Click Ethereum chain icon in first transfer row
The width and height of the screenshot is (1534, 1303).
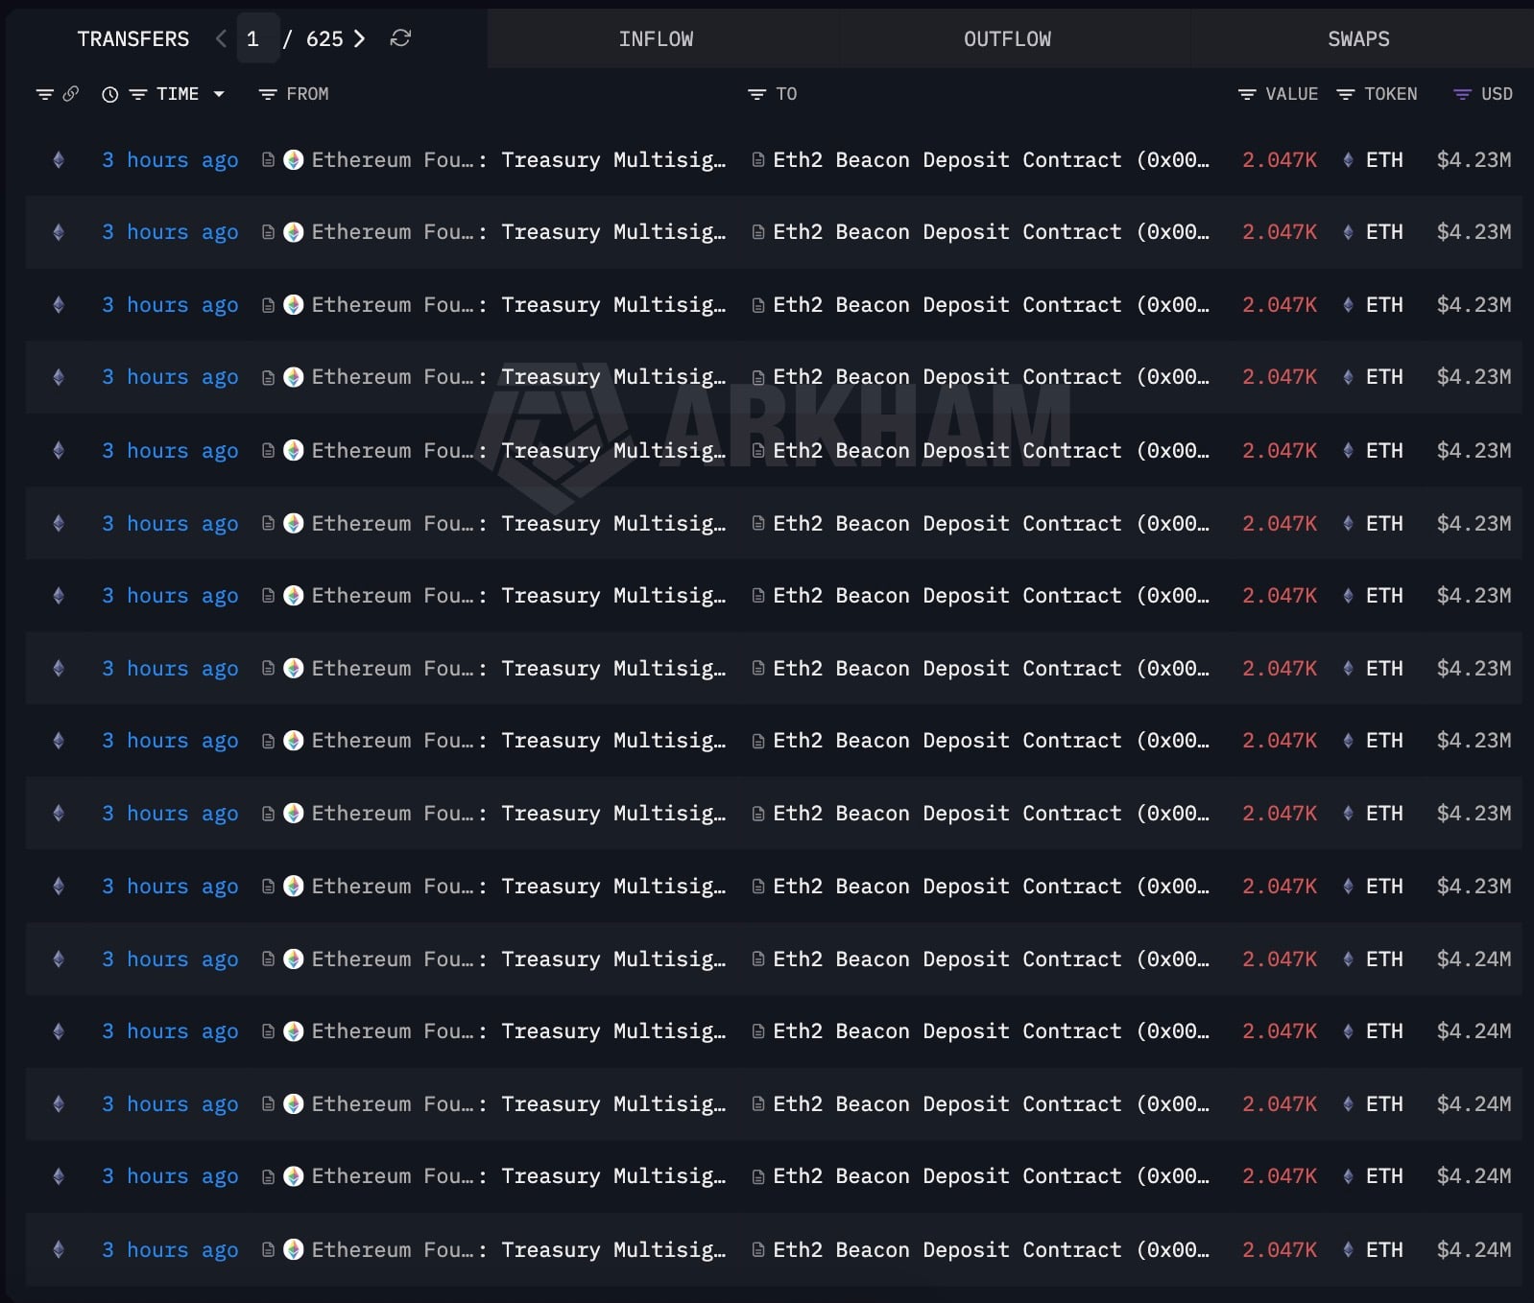pos(59,160)
